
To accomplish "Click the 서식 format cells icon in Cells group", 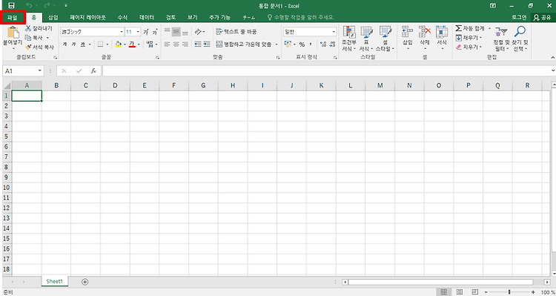I will [442, 32].
